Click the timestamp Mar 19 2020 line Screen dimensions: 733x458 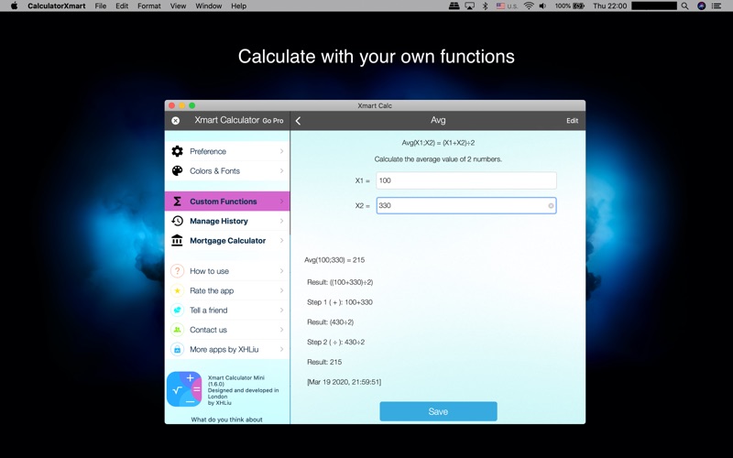click(x=345, y=382)
